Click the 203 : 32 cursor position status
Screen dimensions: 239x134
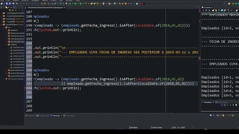[x=179, y=127]
